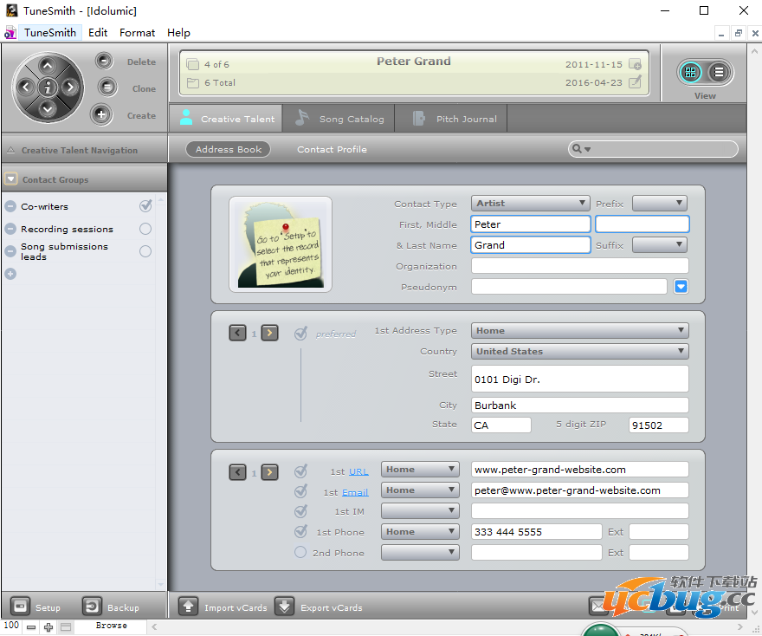Open the Contact Type dropdown
This screenshot has height=636, width=762.
pos(531,204)
